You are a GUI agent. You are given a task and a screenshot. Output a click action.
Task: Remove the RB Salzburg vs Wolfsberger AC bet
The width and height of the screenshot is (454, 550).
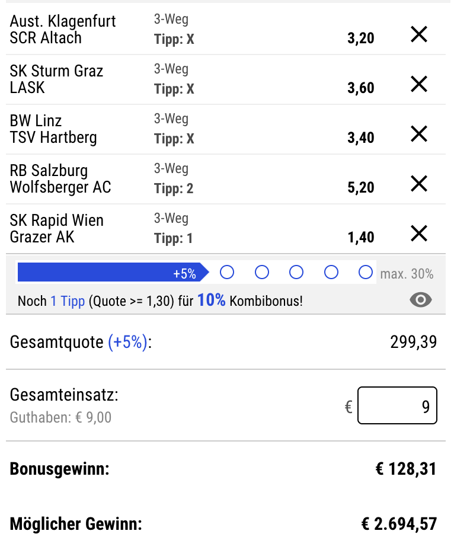(x=419, y=184)
